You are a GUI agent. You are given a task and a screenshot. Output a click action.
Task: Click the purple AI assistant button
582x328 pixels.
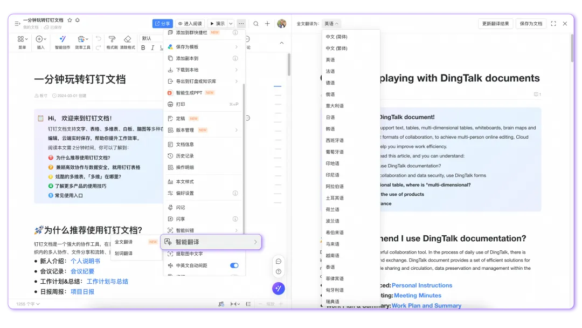(x=279, y=288)
